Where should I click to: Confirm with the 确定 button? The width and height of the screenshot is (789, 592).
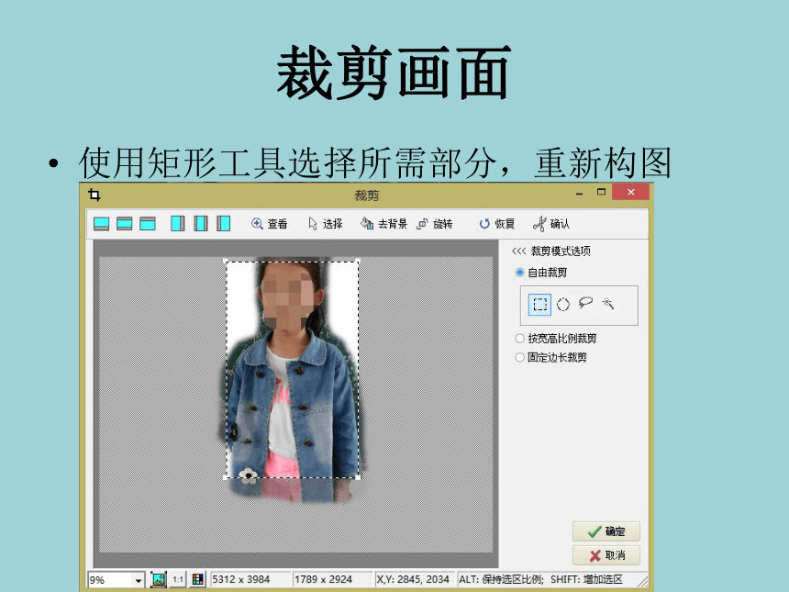pyautogui.click(x=606, y=531)
